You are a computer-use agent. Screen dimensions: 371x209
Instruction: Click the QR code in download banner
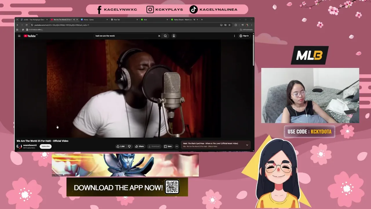pyautogui.click(x=172, y=187)
